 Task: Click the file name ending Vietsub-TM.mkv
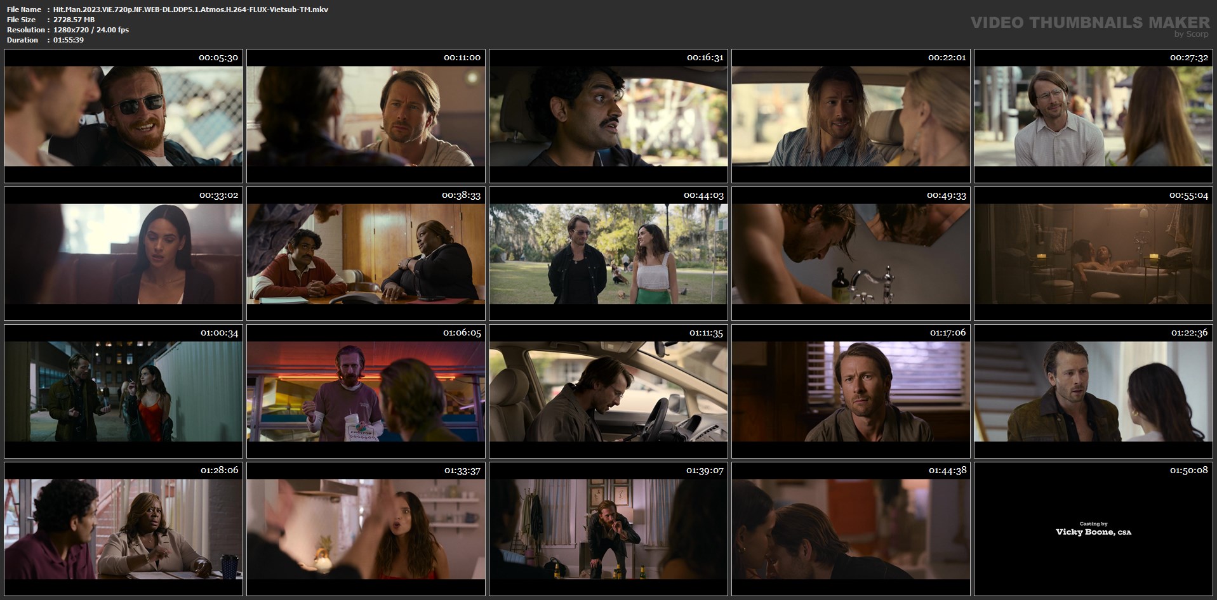coord(191,10)
